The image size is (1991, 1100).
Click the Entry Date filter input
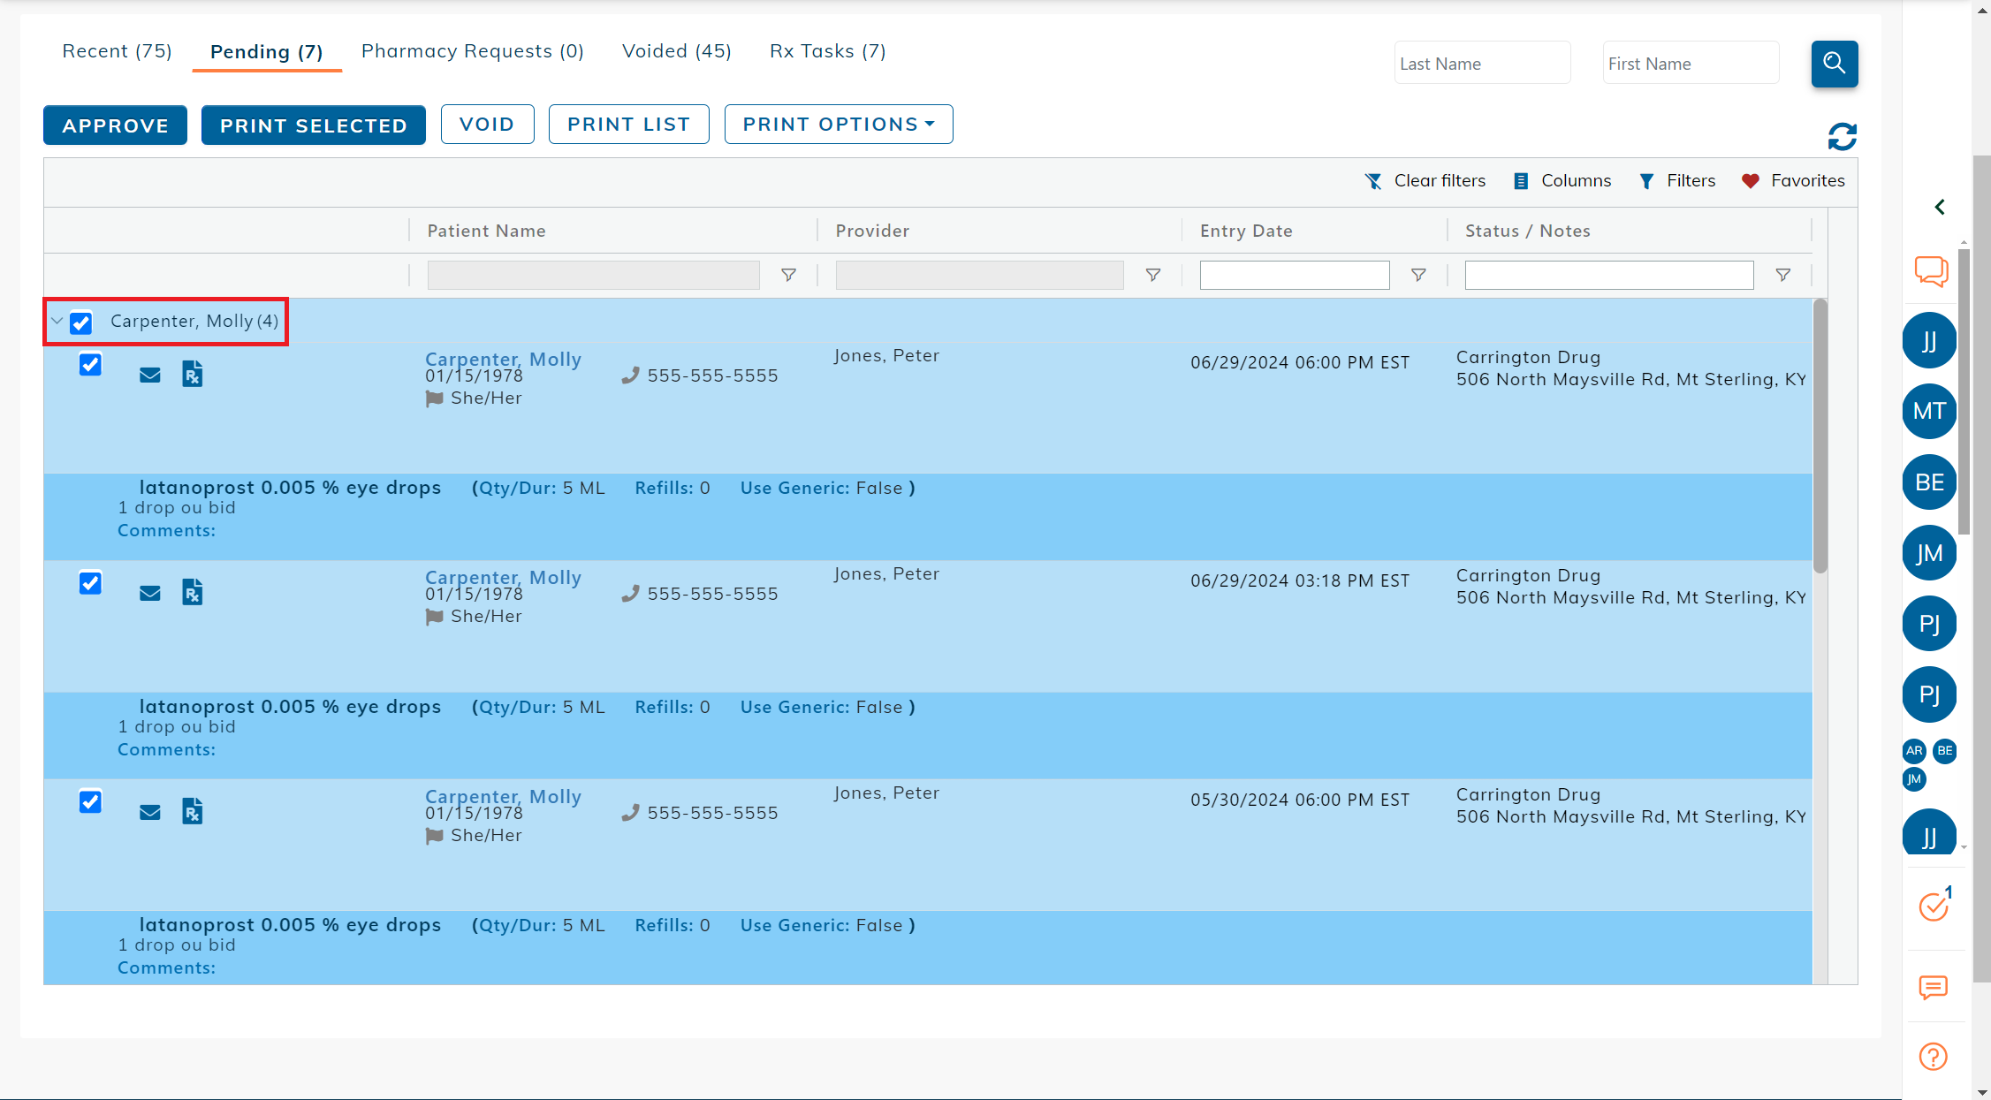[1295, 276]
